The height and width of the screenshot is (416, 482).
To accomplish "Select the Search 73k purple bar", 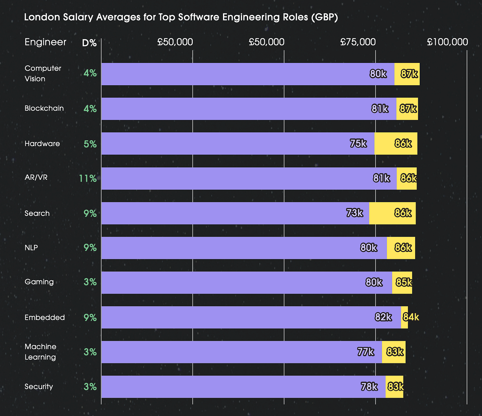I will pyautogui.click(x=235, y=213).
